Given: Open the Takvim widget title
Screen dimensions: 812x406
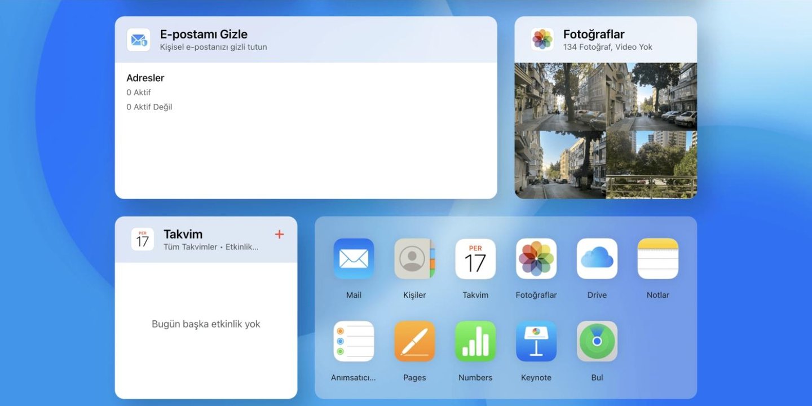Looking at the screenshot, I should pyautogui.click(x=183, y=234).
